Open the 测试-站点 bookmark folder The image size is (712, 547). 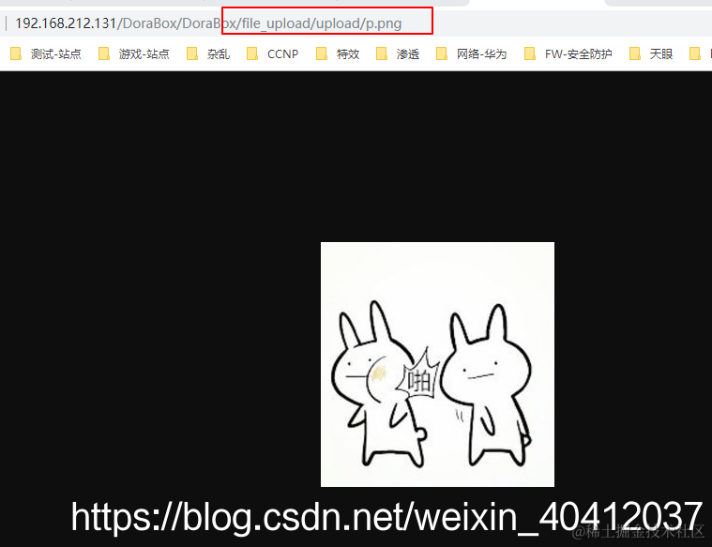[45, 54]
